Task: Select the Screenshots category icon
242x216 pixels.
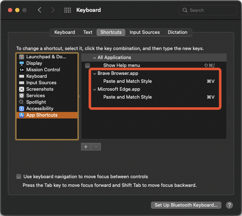Action: 22,89
